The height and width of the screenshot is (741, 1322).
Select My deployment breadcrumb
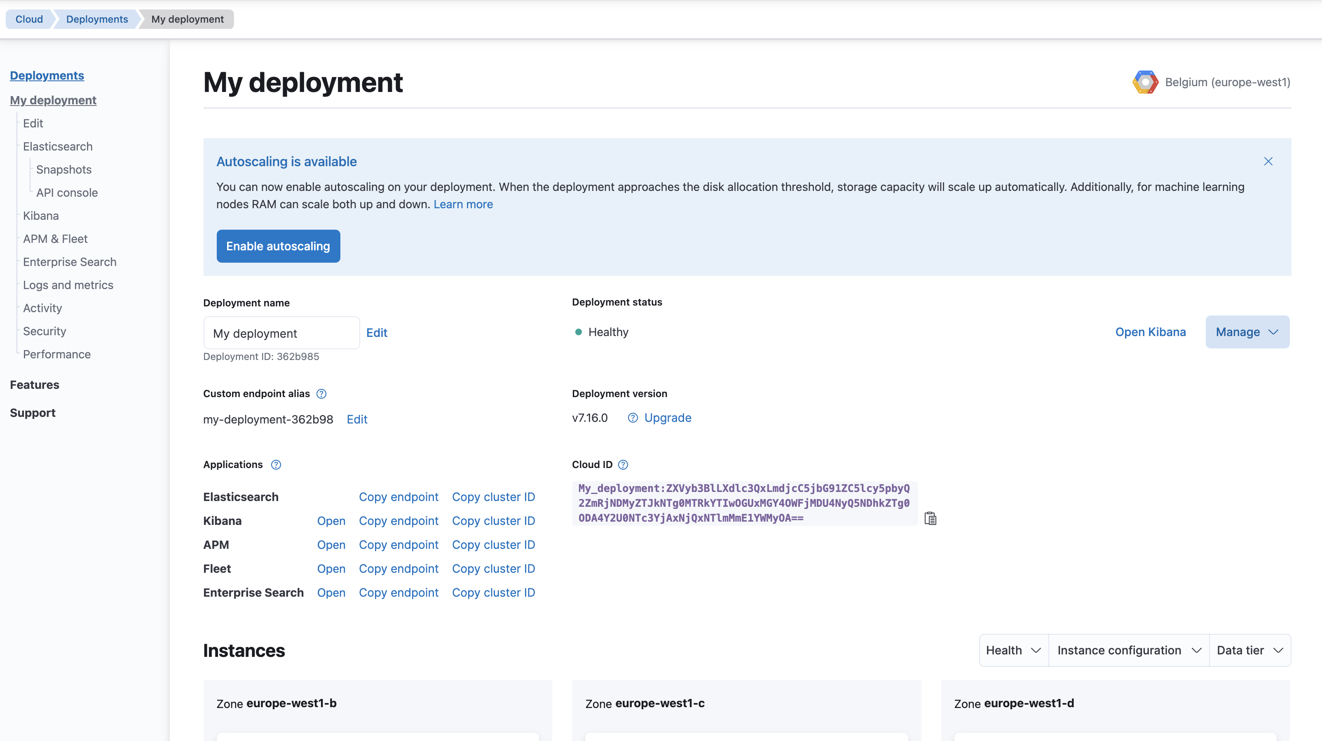[x=188, y=19]
